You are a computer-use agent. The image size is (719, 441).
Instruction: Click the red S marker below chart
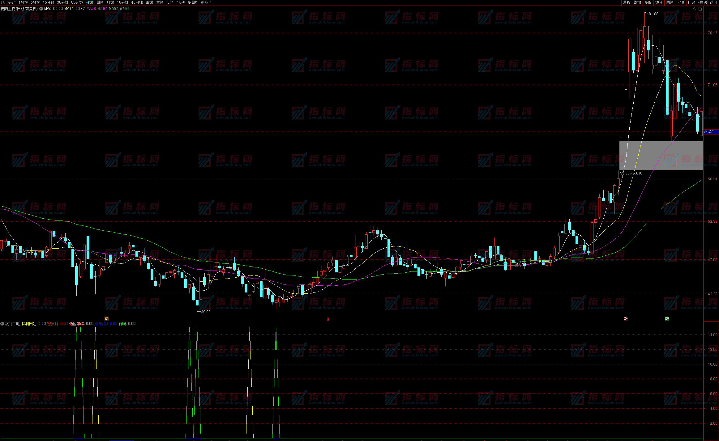[328, 319]
